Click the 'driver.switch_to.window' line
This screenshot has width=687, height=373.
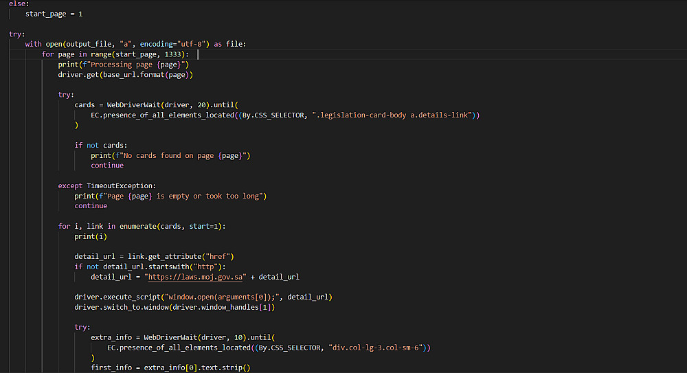174,307
